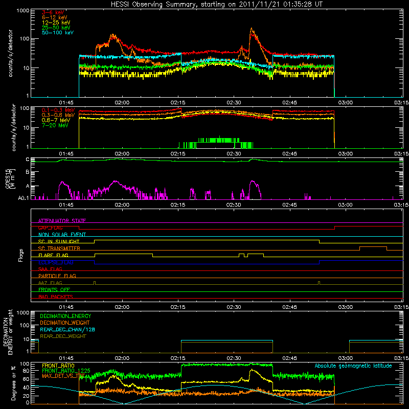Click the 03:00 tick under the GOES panel

pos(346,205)
